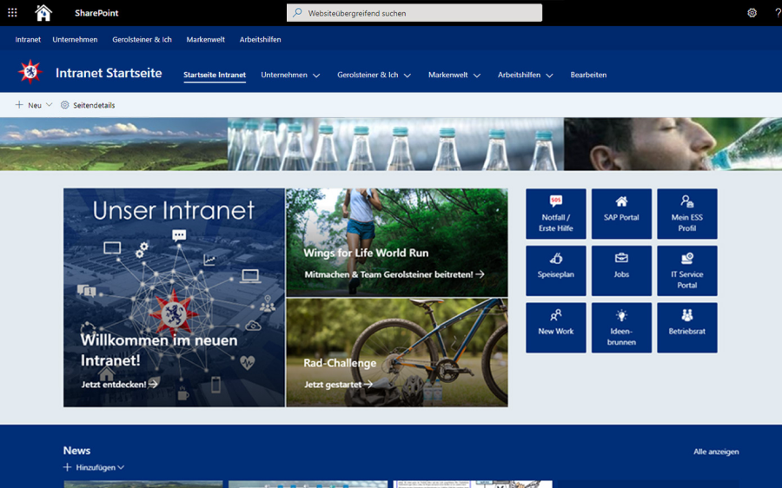Click the magnifier icon in search box
Image resolution: width=782 pixels, height=488 pixels.
pos(297,13)
